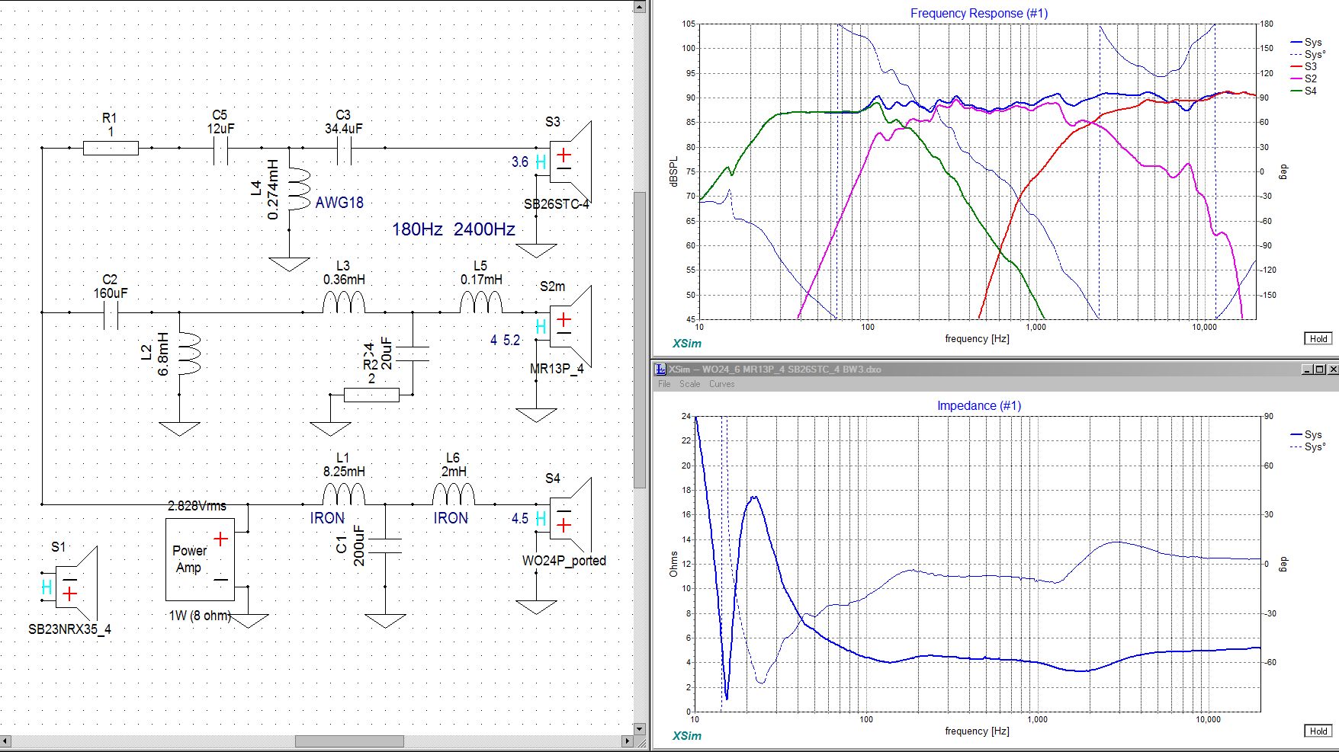
Task: Click the MR13P_4 driver name
Action: coord(557,369)
